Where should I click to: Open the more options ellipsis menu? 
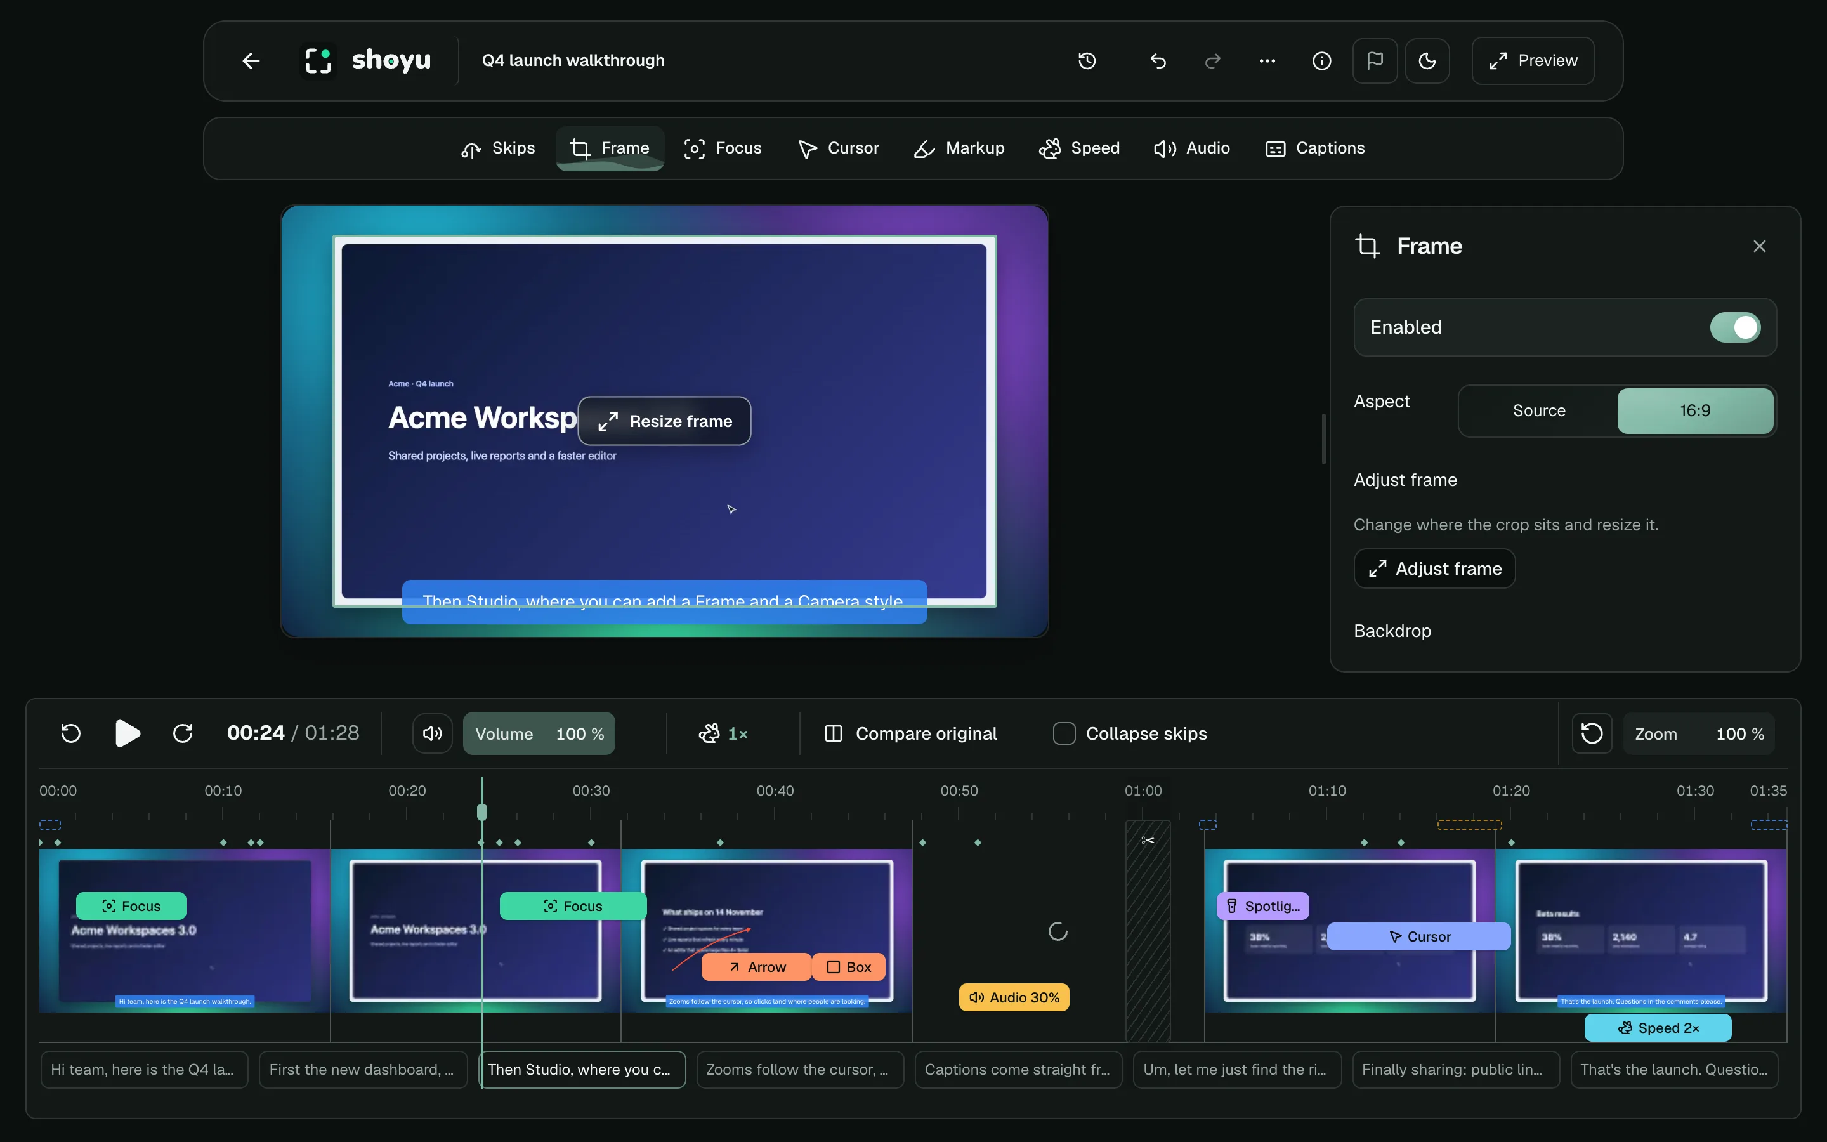coord(1267,60)
